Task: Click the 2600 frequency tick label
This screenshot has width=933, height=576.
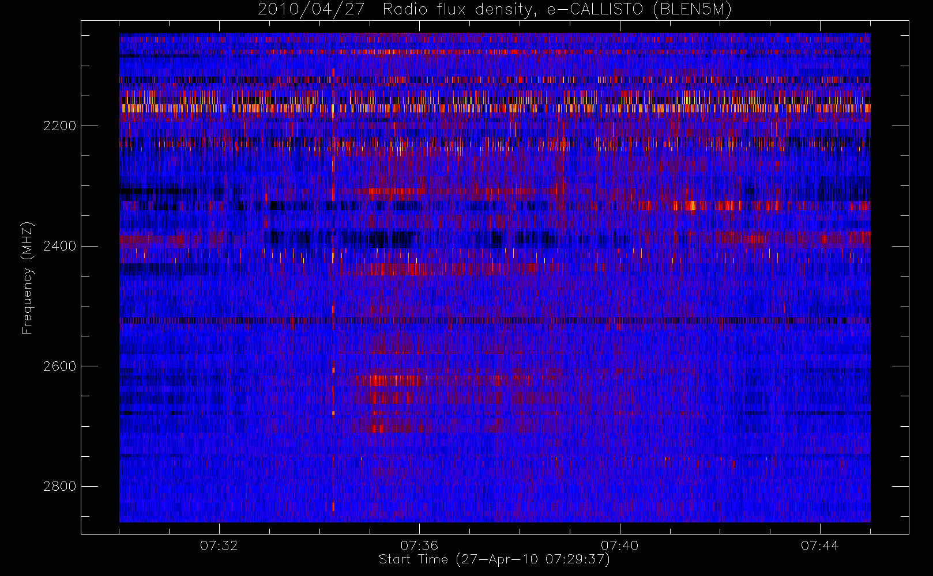Action: 59,366
